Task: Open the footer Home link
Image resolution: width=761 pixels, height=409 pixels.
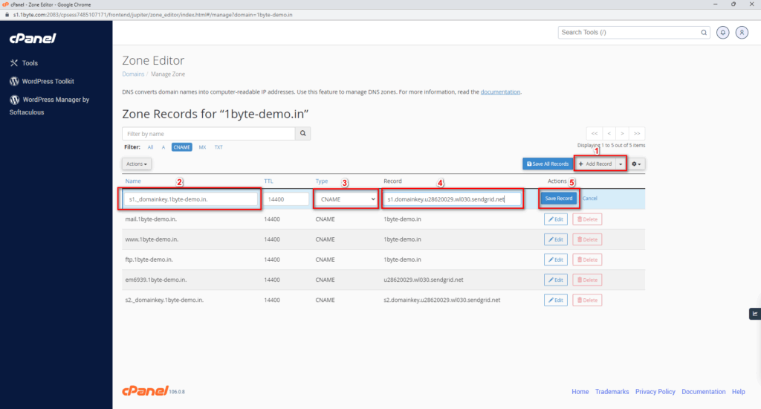Action: pos(580,392)
